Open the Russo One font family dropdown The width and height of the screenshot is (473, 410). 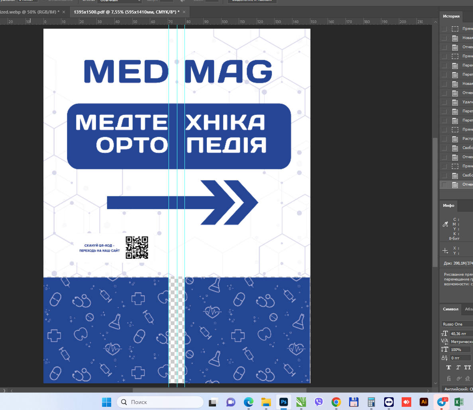(x=457, y=324)
